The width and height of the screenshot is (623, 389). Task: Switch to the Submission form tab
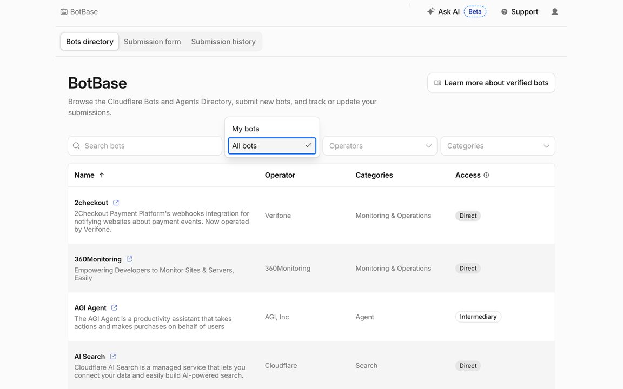tap(152, 42)
